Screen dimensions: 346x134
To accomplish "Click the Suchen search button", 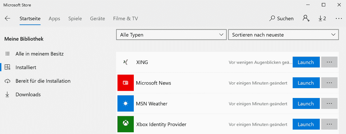I will (x=281, y=18).
